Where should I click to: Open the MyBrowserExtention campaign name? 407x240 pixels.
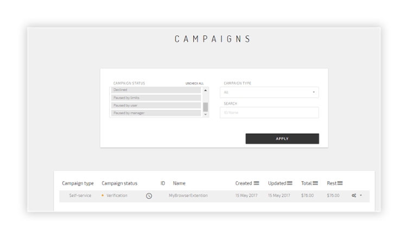click(x=188, y=196)
